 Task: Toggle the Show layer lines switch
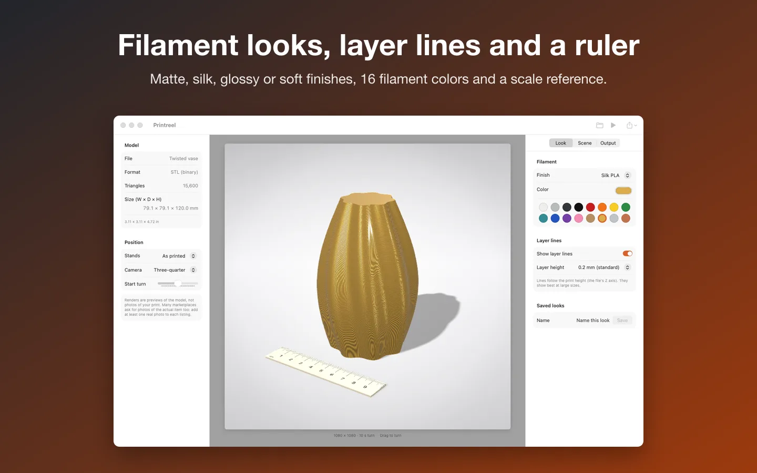pyautogui.click(x=628, y=253)
